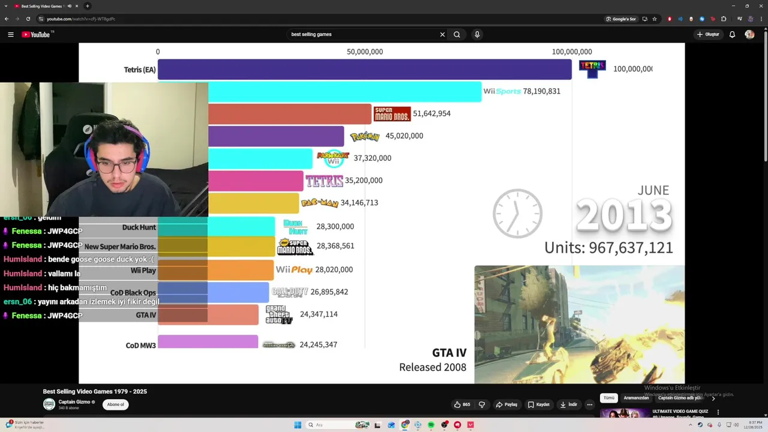Open Ultimate Video Game Quiz thumbnail
The width and height of the screenshot is (768, 432).
pos(625,413)
